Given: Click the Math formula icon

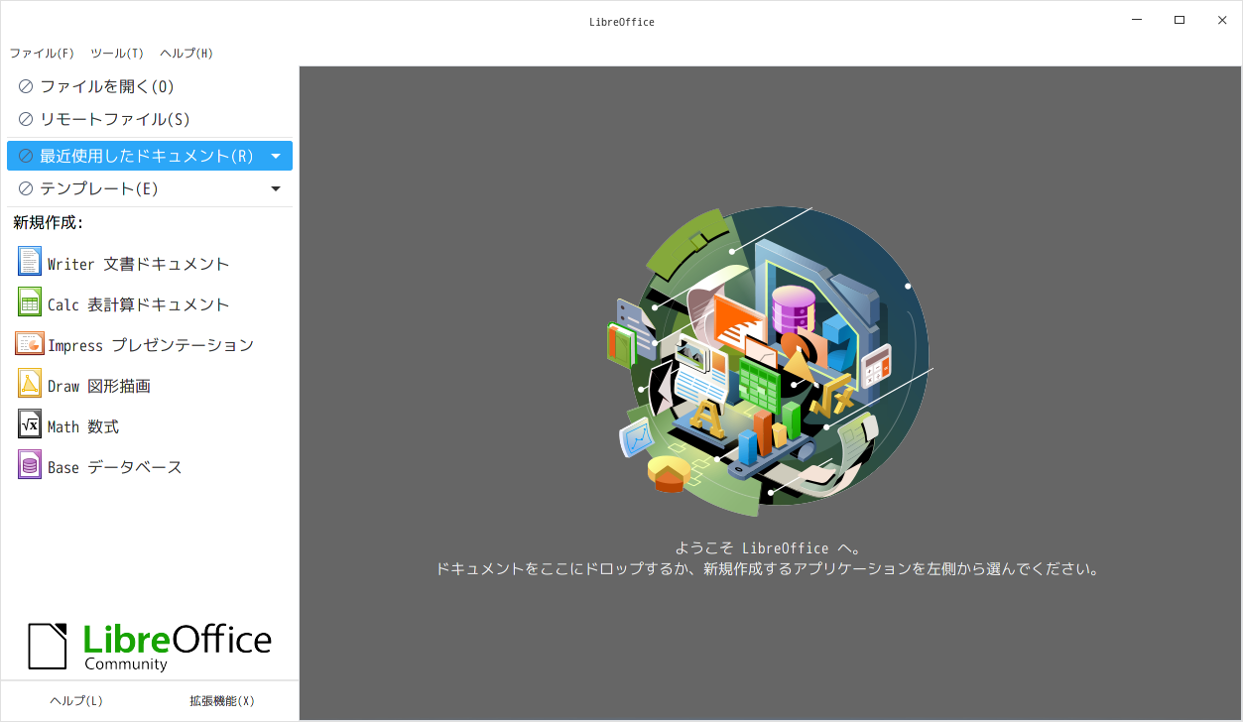Looking at the screenshot, I should point(30,424).
